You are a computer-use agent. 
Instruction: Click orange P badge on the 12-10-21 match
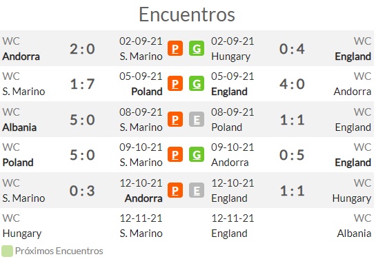click(x=175, y=190)
